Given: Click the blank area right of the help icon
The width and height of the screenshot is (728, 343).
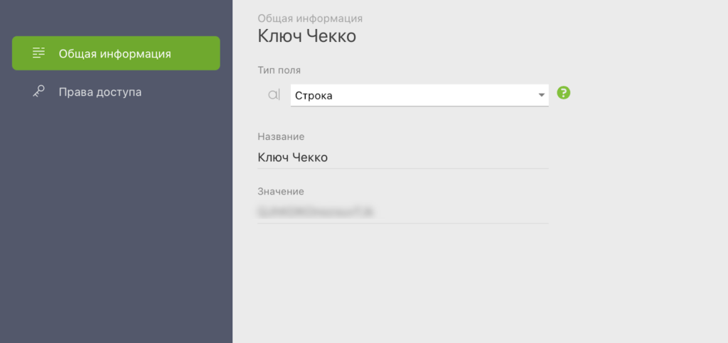Looking at the screenshot, I should (x=640, y=93).
